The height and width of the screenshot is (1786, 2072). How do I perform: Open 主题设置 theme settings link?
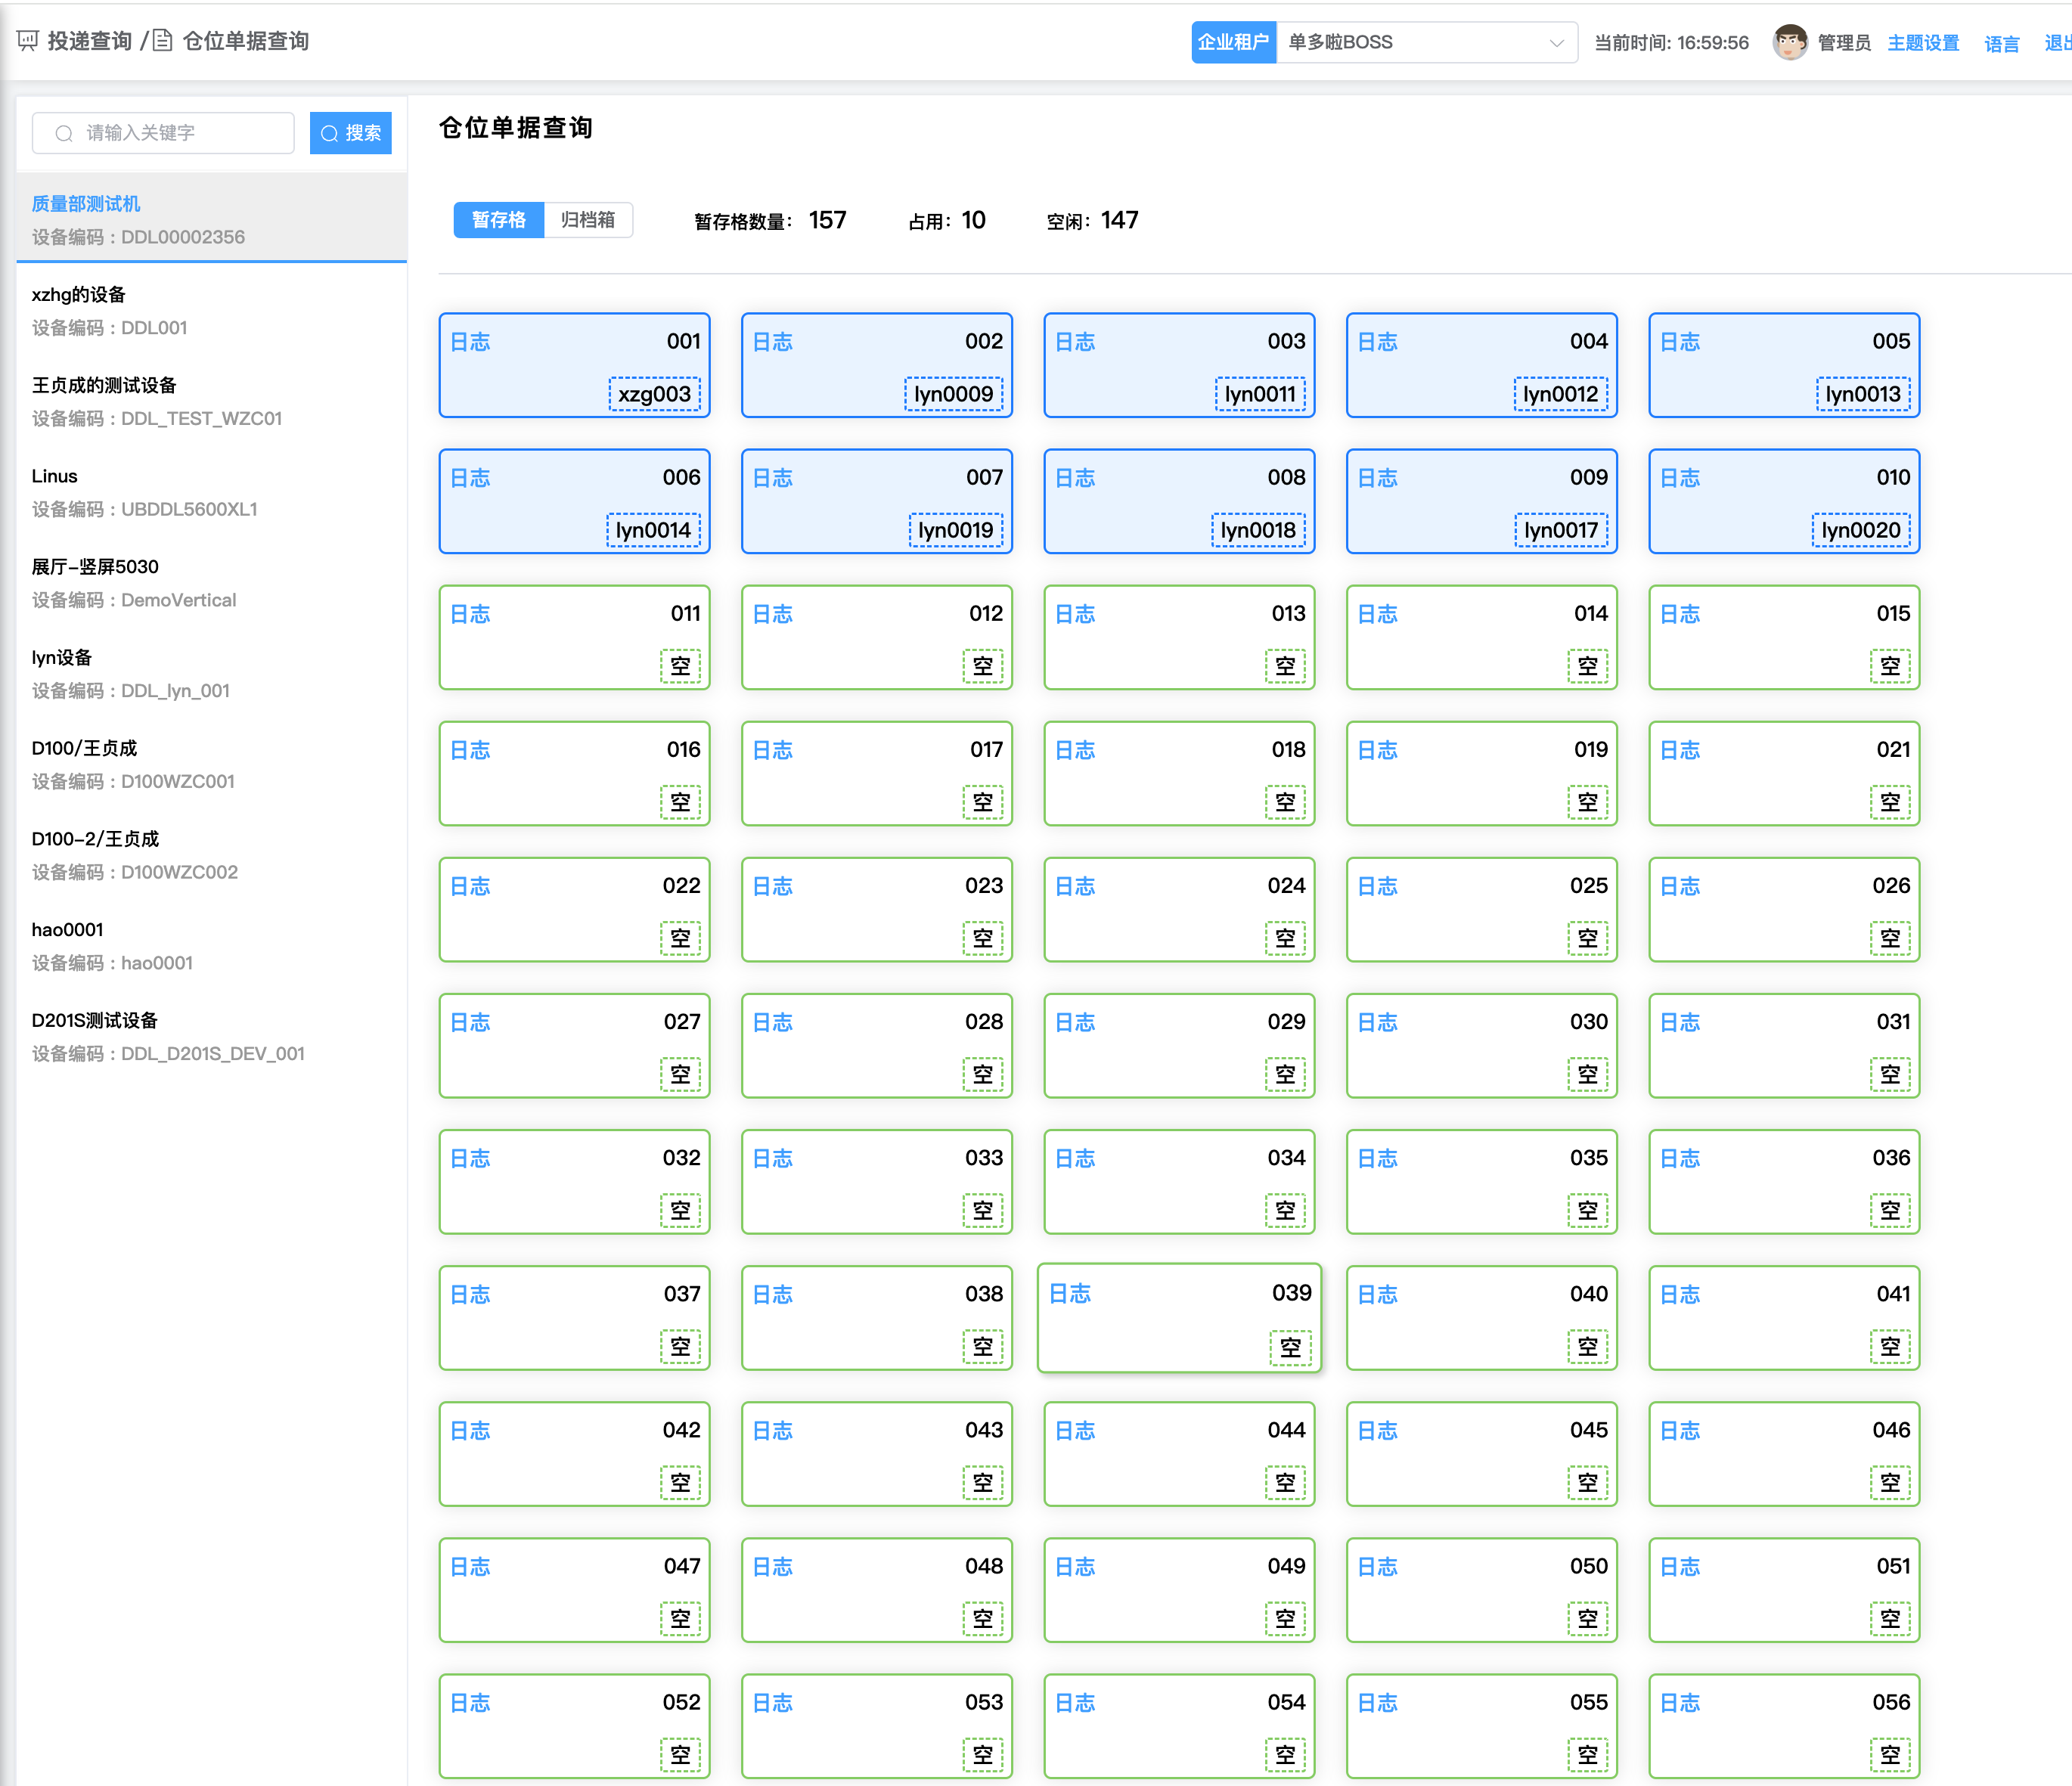tap(1922, 43)
